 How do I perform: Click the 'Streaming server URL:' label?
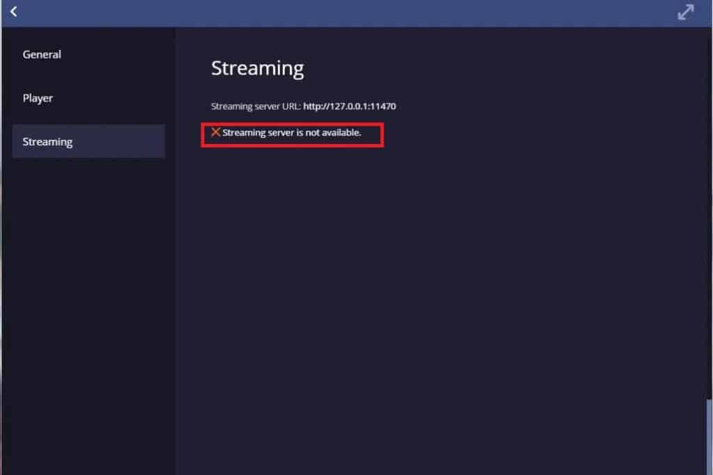pyautogui.click(x=256, y=106)
